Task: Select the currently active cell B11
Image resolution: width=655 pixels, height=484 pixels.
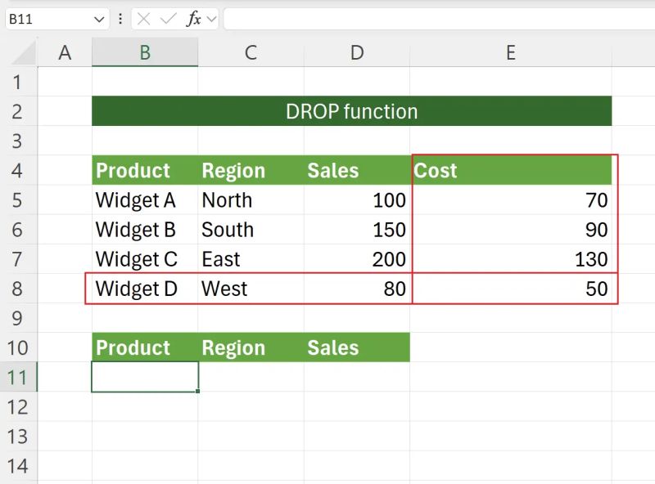Action: (x=144, y=377)
